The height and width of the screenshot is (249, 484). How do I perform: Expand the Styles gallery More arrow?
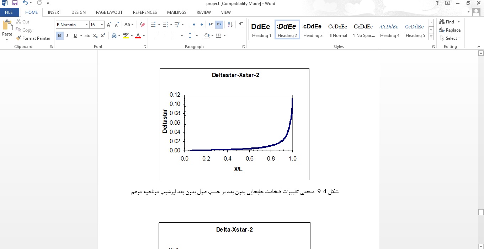(x=431, y=37)
